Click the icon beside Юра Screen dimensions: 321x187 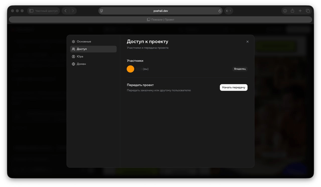[x=73, y=56]
